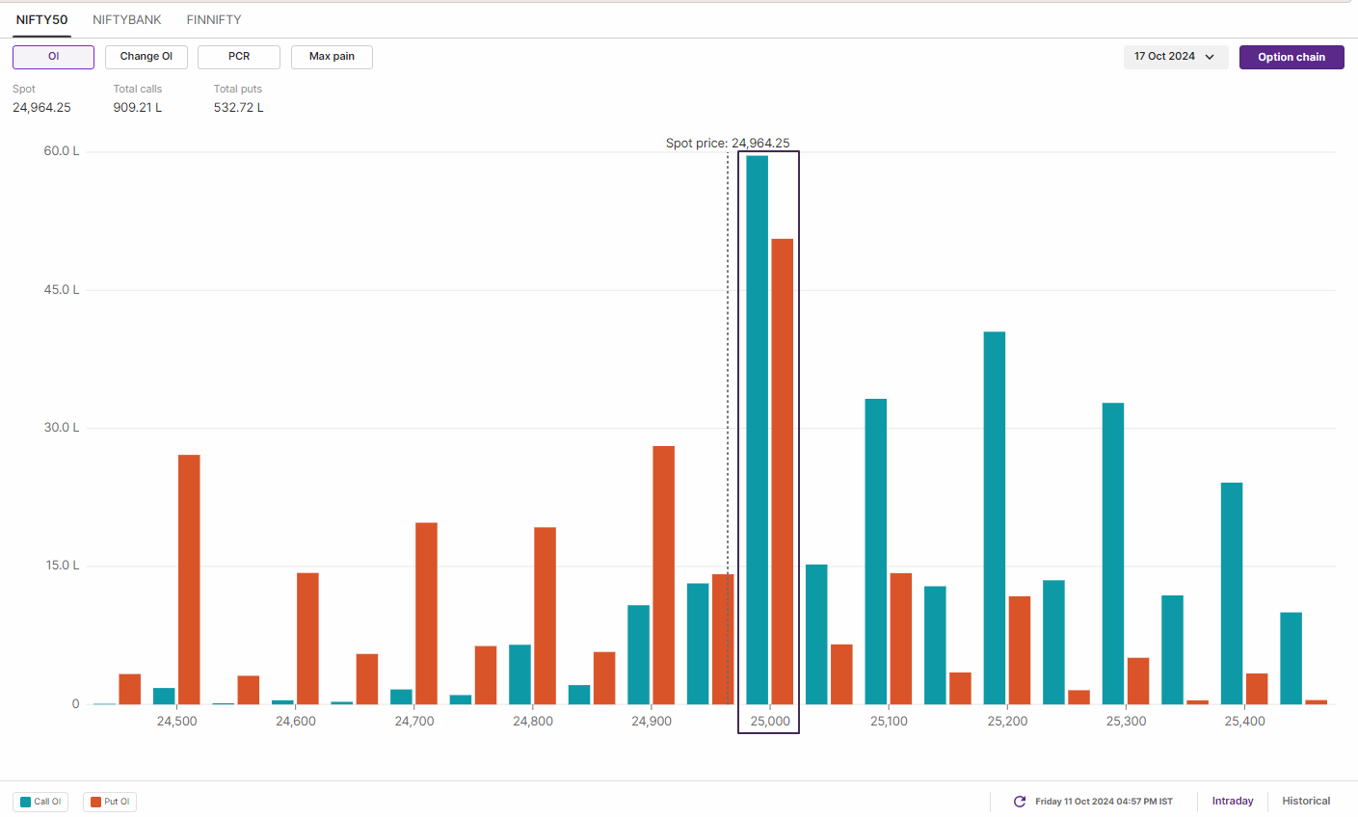Click the 25,000 x-axis strike label
The height and width of the screenshot is (817, 1358).
click(x=770, y=721)
